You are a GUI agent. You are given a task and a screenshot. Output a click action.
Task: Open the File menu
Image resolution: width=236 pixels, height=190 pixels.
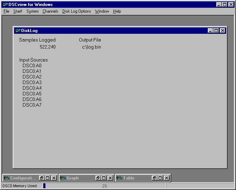pos(6,11)
